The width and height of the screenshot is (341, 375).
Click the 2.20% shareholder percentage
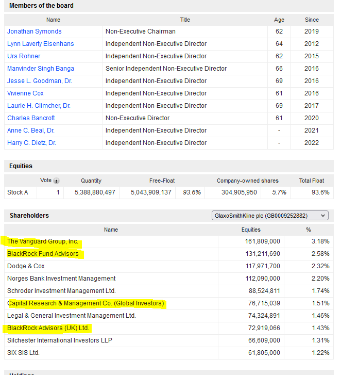[x=320, y=279]
